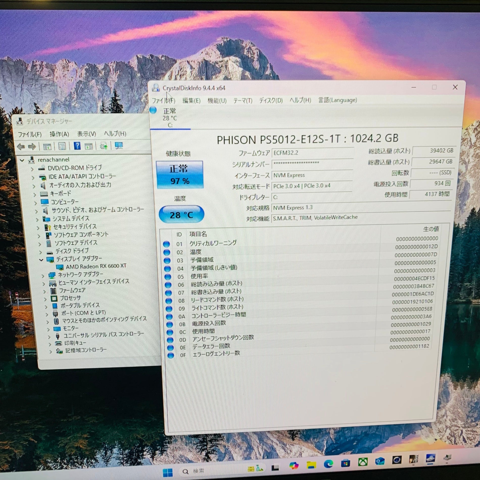The width and height of the screenshot is (480, 480).
Task: Open the テーマ(T) menu in CrystalDiskInfo
Action: click(243, 101)
